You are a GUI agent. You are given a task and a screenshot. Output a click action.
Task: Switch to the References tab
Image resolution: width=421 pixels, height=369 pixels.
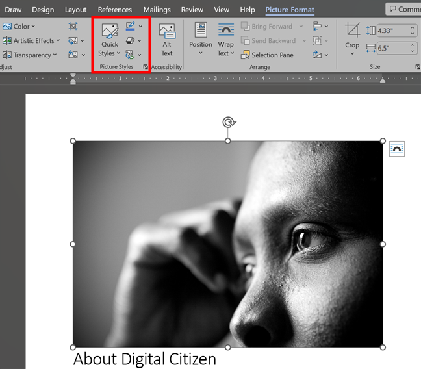click(x=114, y=10)
